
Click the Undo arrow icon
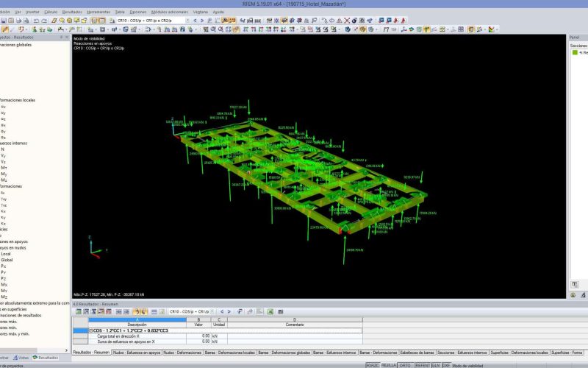[x=36, y=21]
